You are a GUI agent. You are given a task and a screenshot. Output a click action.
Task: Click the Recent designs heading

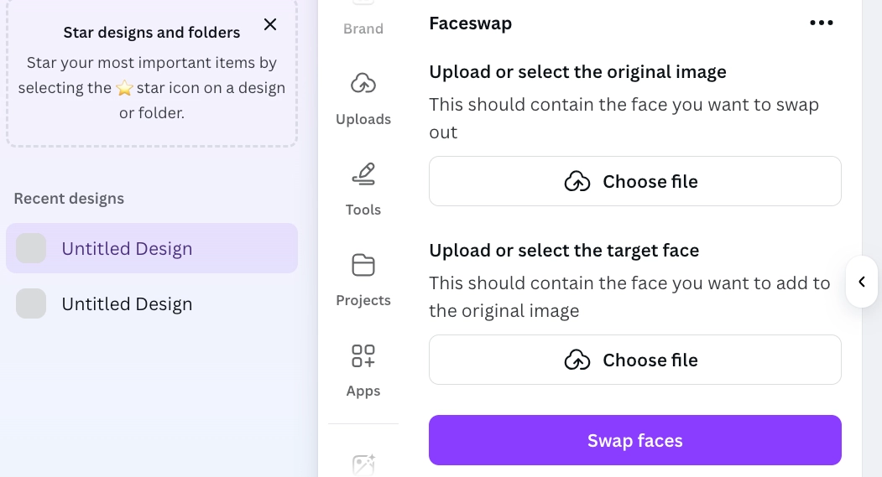click(69, 199)
